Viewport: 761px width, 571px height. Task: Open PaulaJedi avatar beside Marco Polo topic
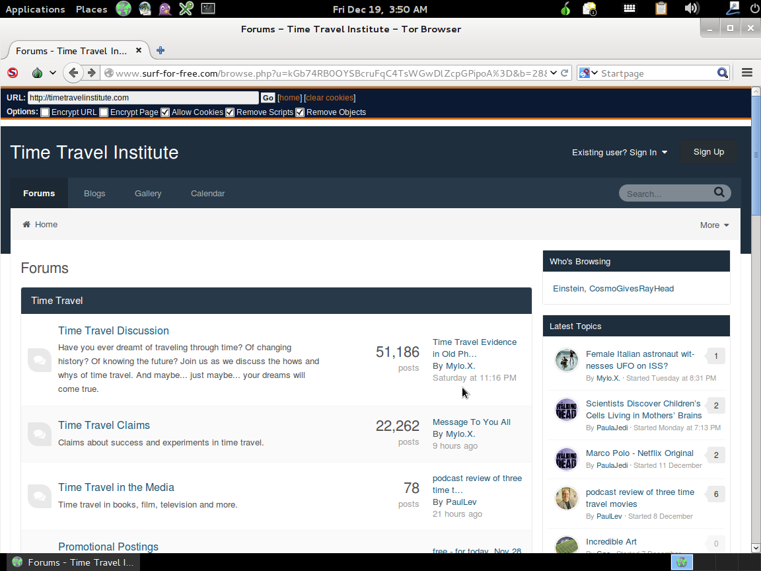point(566,459)
